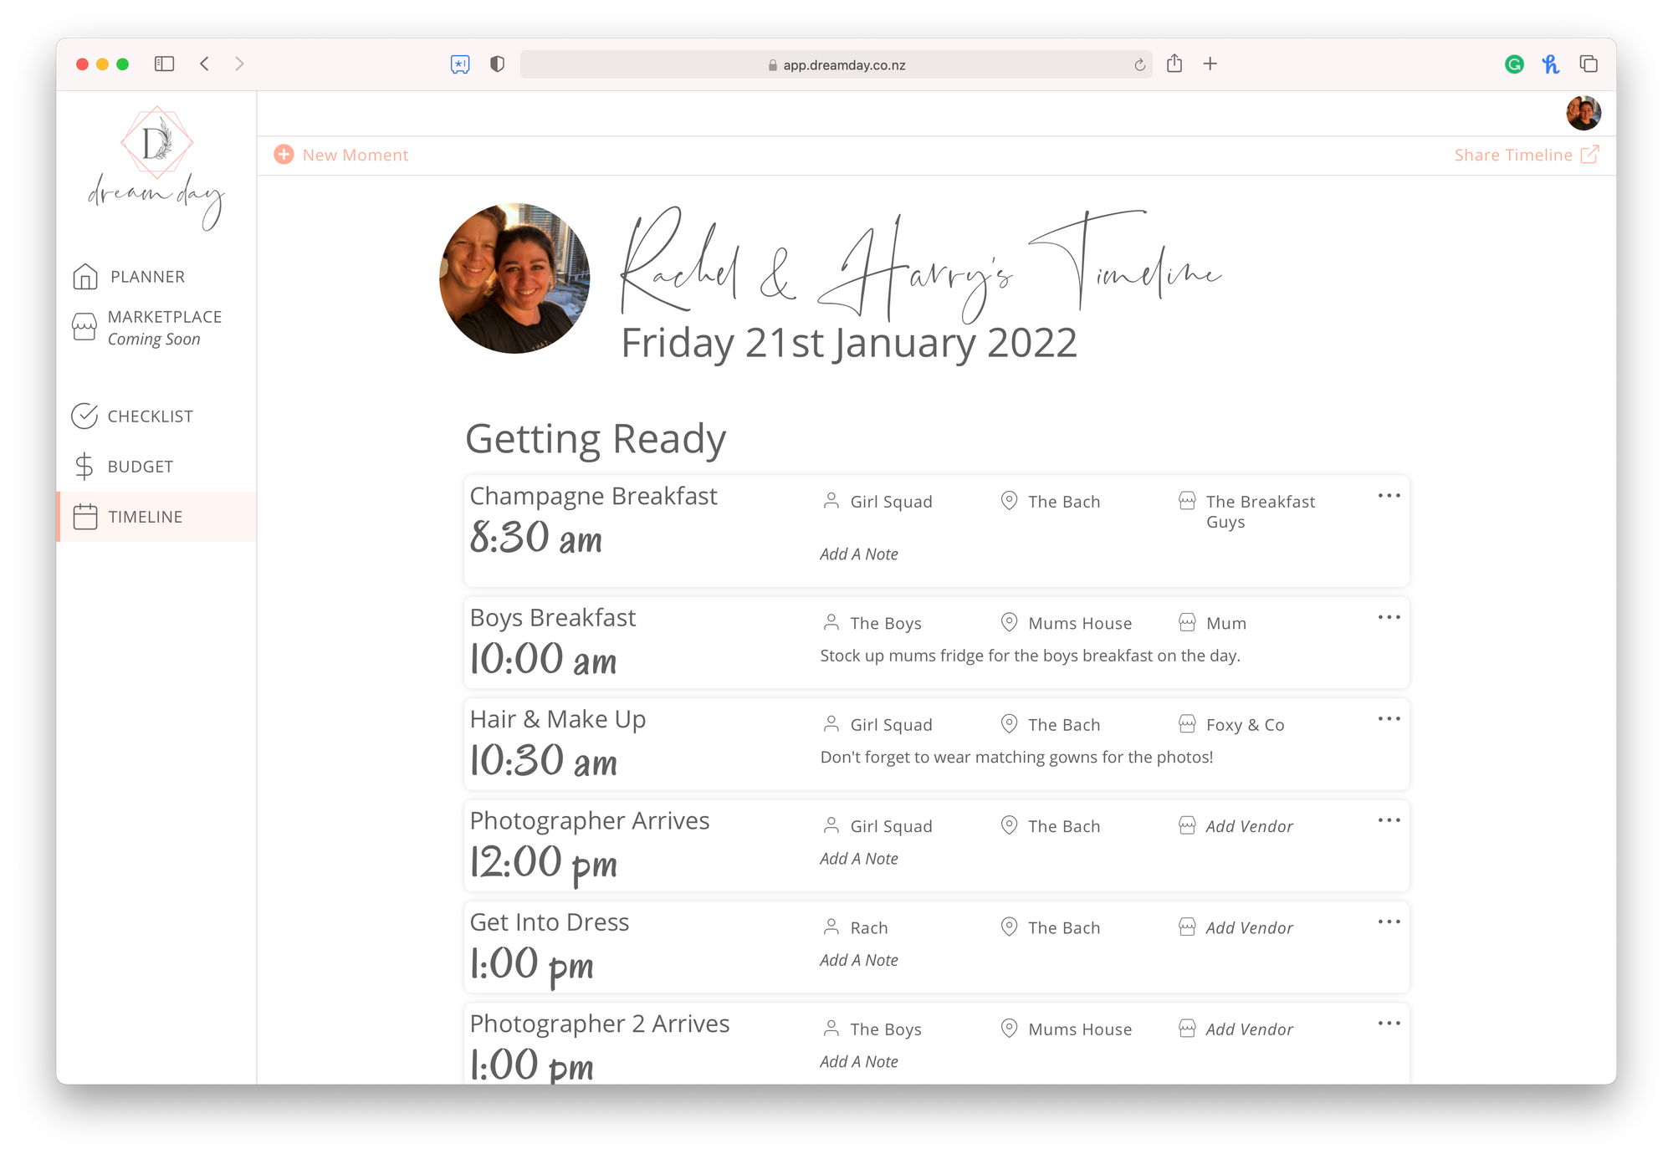Click the Getting Ready section heading

click(x=596, y=439)
